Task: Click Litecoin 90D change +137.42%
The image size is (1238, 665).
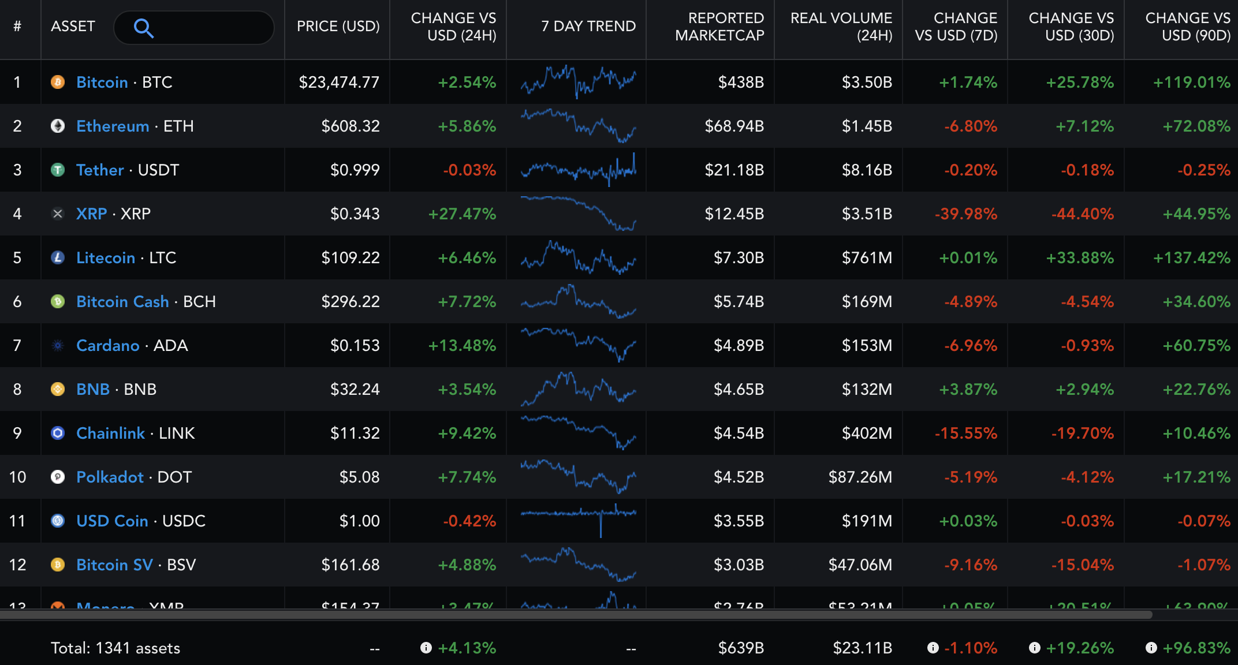Action: point(1192,257)
